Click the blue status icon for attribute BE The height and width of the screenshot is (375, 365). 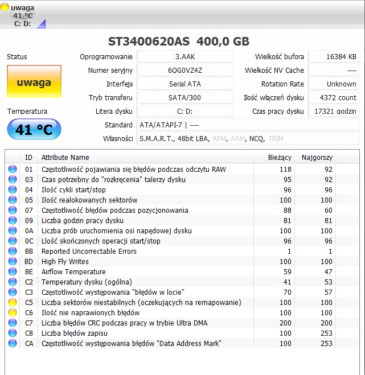tap(13, 271)
